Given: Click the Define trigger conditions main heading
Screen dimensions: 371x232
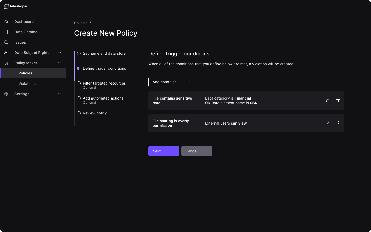Looking at the screenshot, I should point(179,54).
